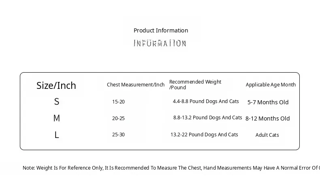Click the 15-20 chest measurement value
320x196 pixels.
[x=118, y=102]
